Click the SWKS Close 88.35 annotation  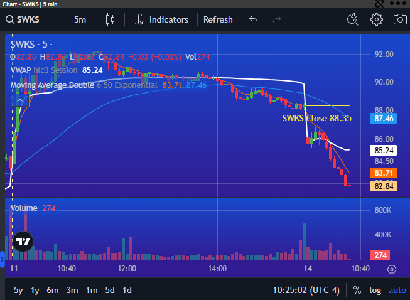tap(317, 119)
